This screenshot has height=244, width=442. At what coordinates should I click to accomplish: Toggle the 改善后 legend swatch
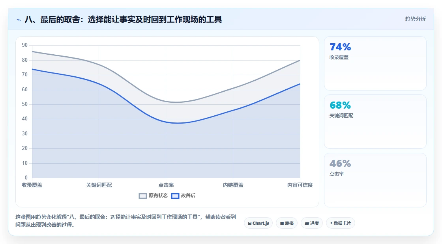coord(175,196)
